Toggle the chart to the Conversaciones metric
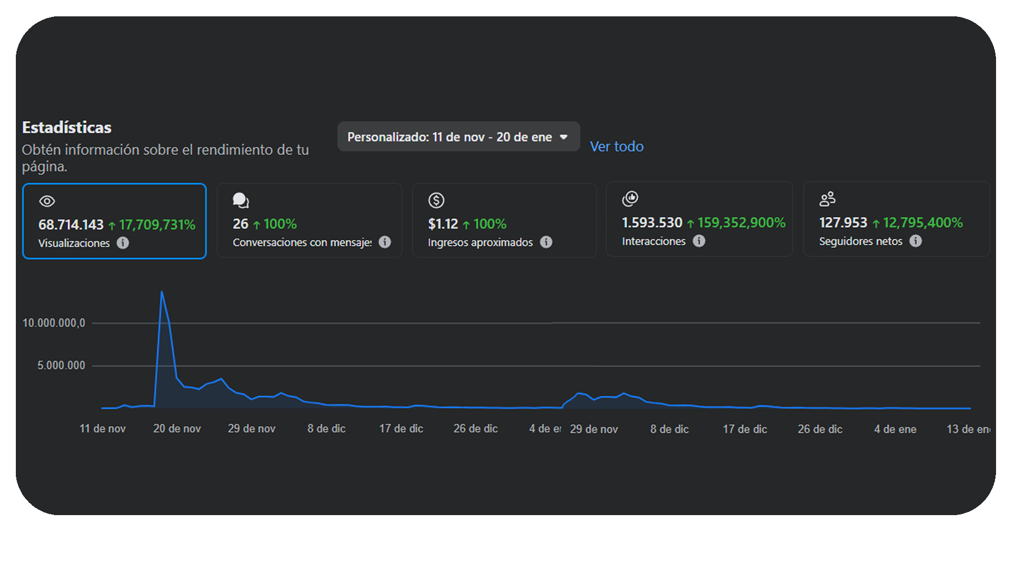1014x570 pixels. (309, 220)
